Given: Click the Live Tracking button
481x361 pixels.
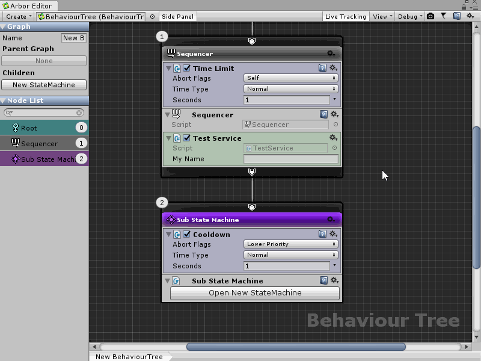Looking at the screenshot, I should 345,16.
